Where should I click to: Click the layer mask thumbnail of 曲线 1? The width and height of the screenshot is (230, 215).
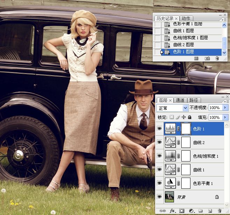pos(186,170)
